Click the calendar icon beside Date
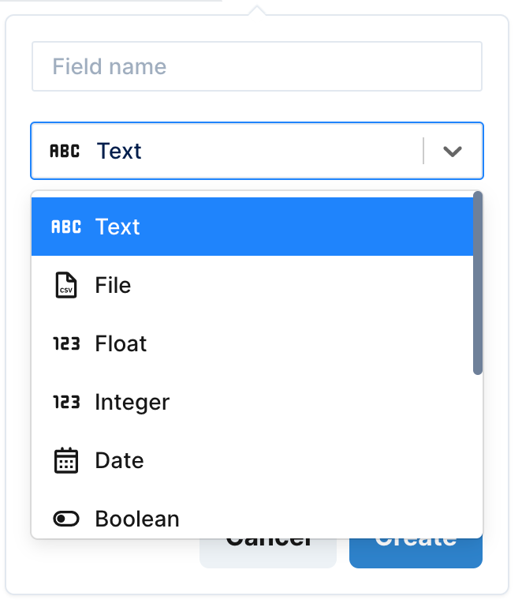This screenshot has height=611, width=522. [66, 460]
